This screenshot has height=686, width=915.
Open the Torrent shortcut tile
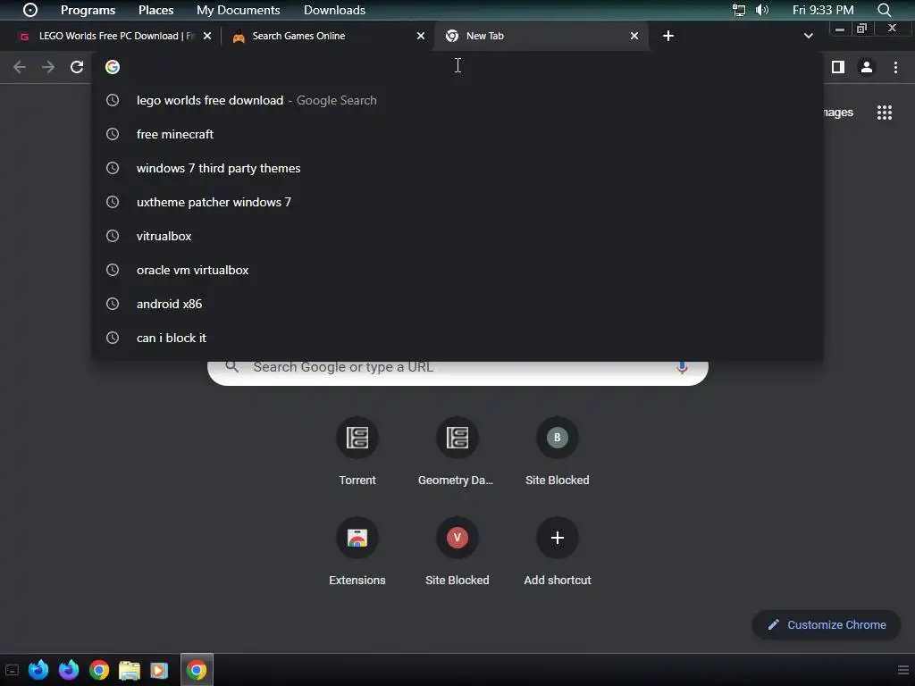[357, 451]
